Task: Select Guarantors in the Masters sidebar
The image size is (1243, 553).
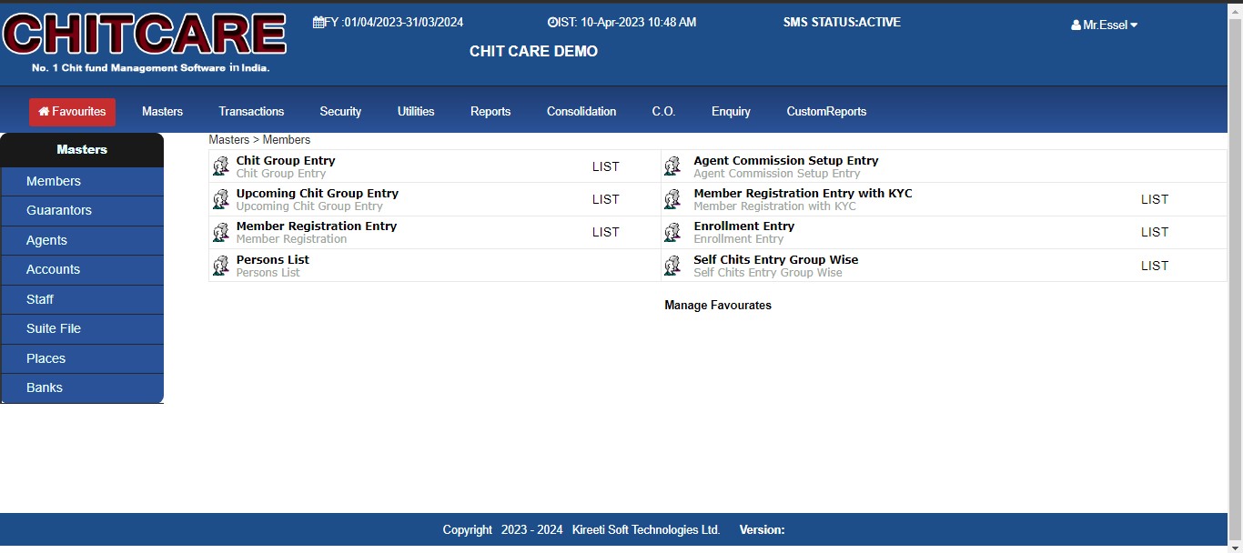Action: pyautogui.click(x=59, y=210)
